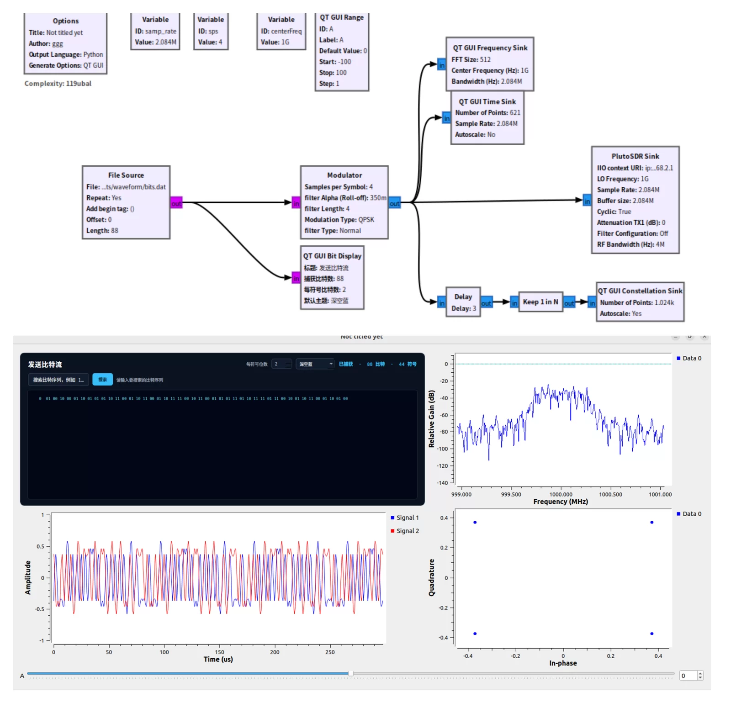Click the A slider handle
This screenshot has width=731, height=703.
pyautogui.click(x=351, y=673)
